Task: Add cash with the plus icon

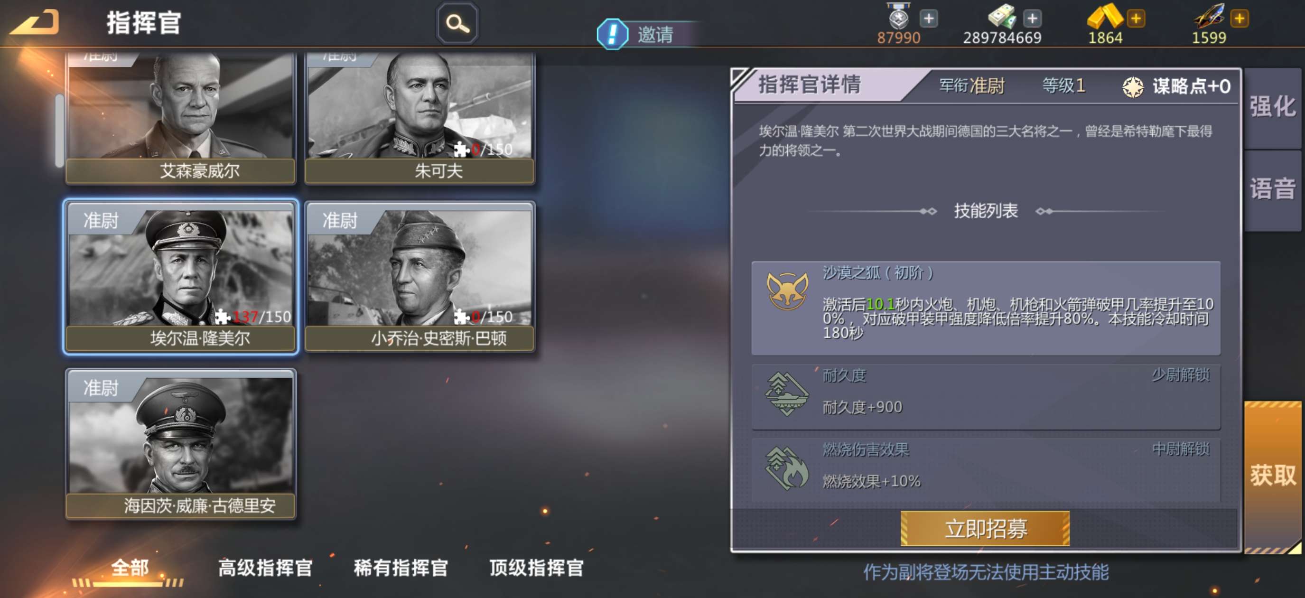Action: tap(1032, 19)
